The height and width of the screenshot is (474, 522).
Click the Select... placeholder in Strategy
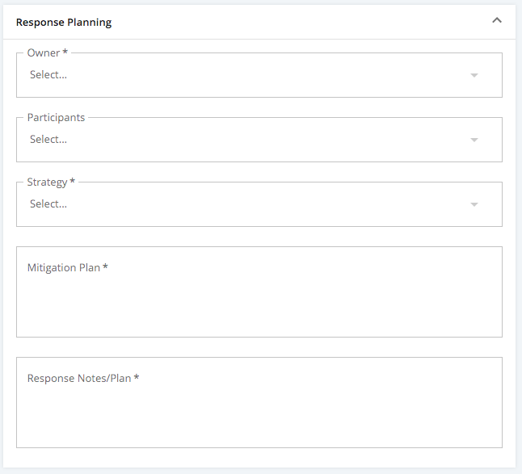pyautogui.click(x=48, y=203)
